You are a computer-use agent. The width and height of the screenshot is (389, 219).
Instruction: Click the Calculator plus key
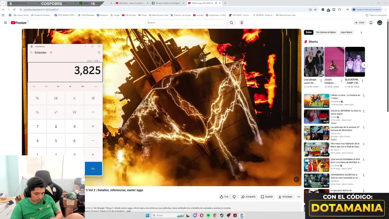pyautogui.click(x=93, y=154)
